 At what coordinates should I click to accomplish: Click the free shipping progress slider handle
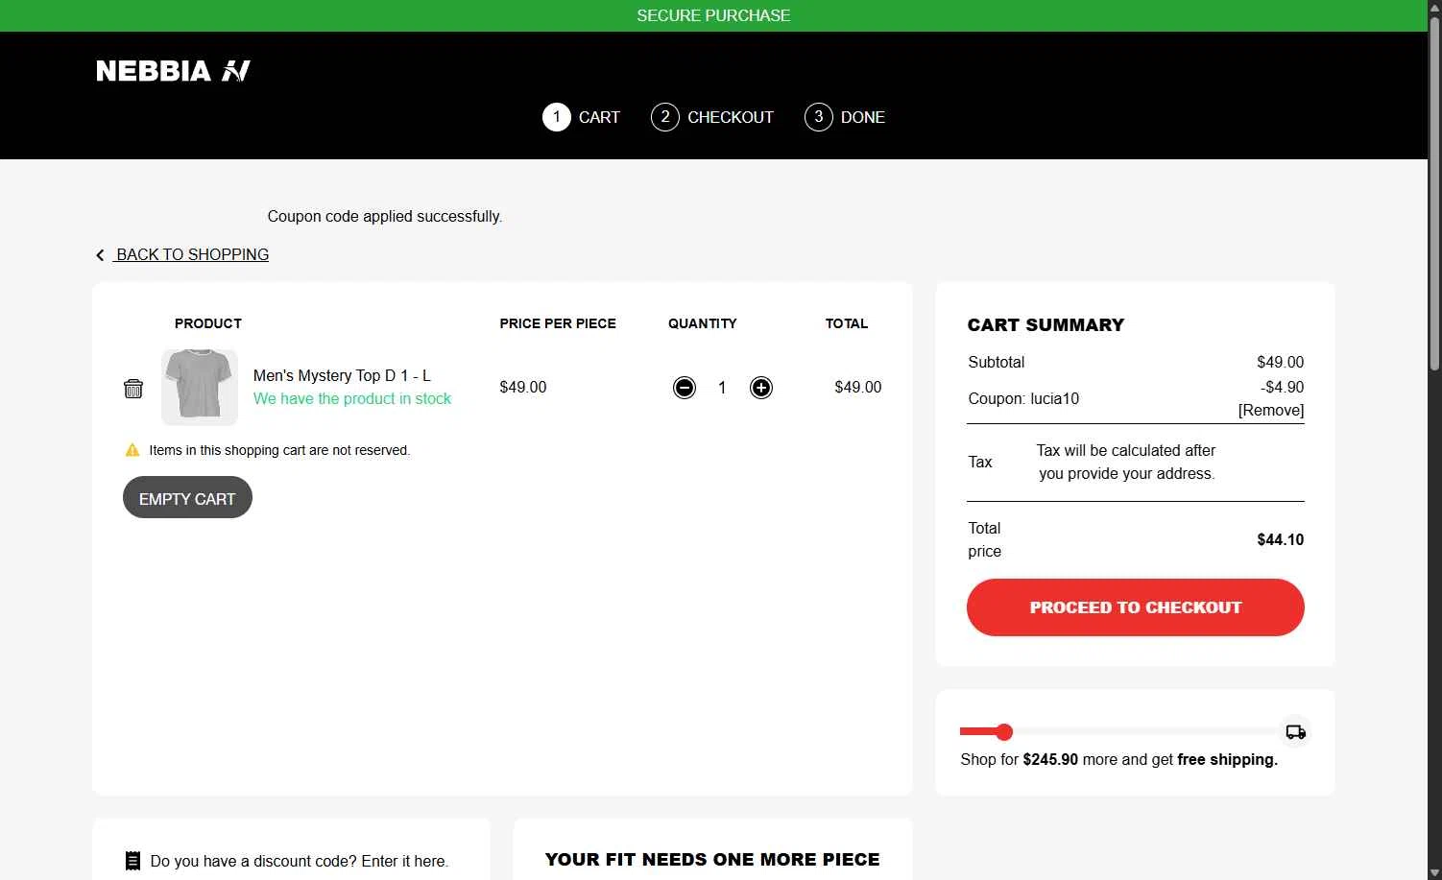(x=1004, y=732)
